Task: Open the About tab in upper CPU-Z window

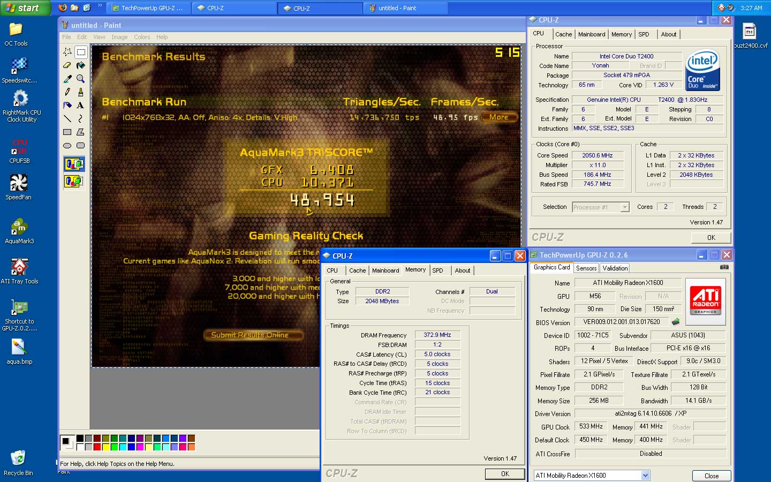Action: click(x=668, y=34)
